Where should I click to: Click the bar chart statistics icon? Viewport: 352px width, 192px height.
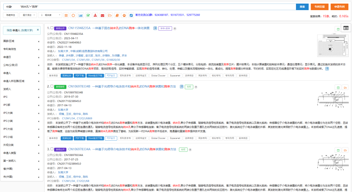point(81,15)
